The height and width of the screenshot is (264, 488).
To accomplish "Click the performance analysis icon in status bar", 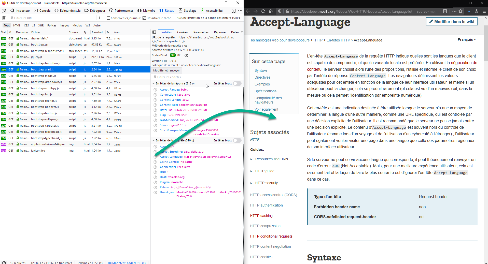I will tap(4, 262).
